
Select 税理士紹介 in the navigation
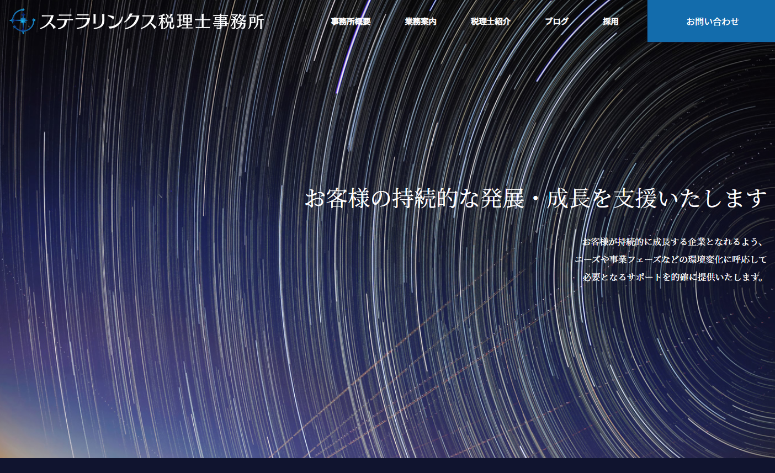point(491,22)
